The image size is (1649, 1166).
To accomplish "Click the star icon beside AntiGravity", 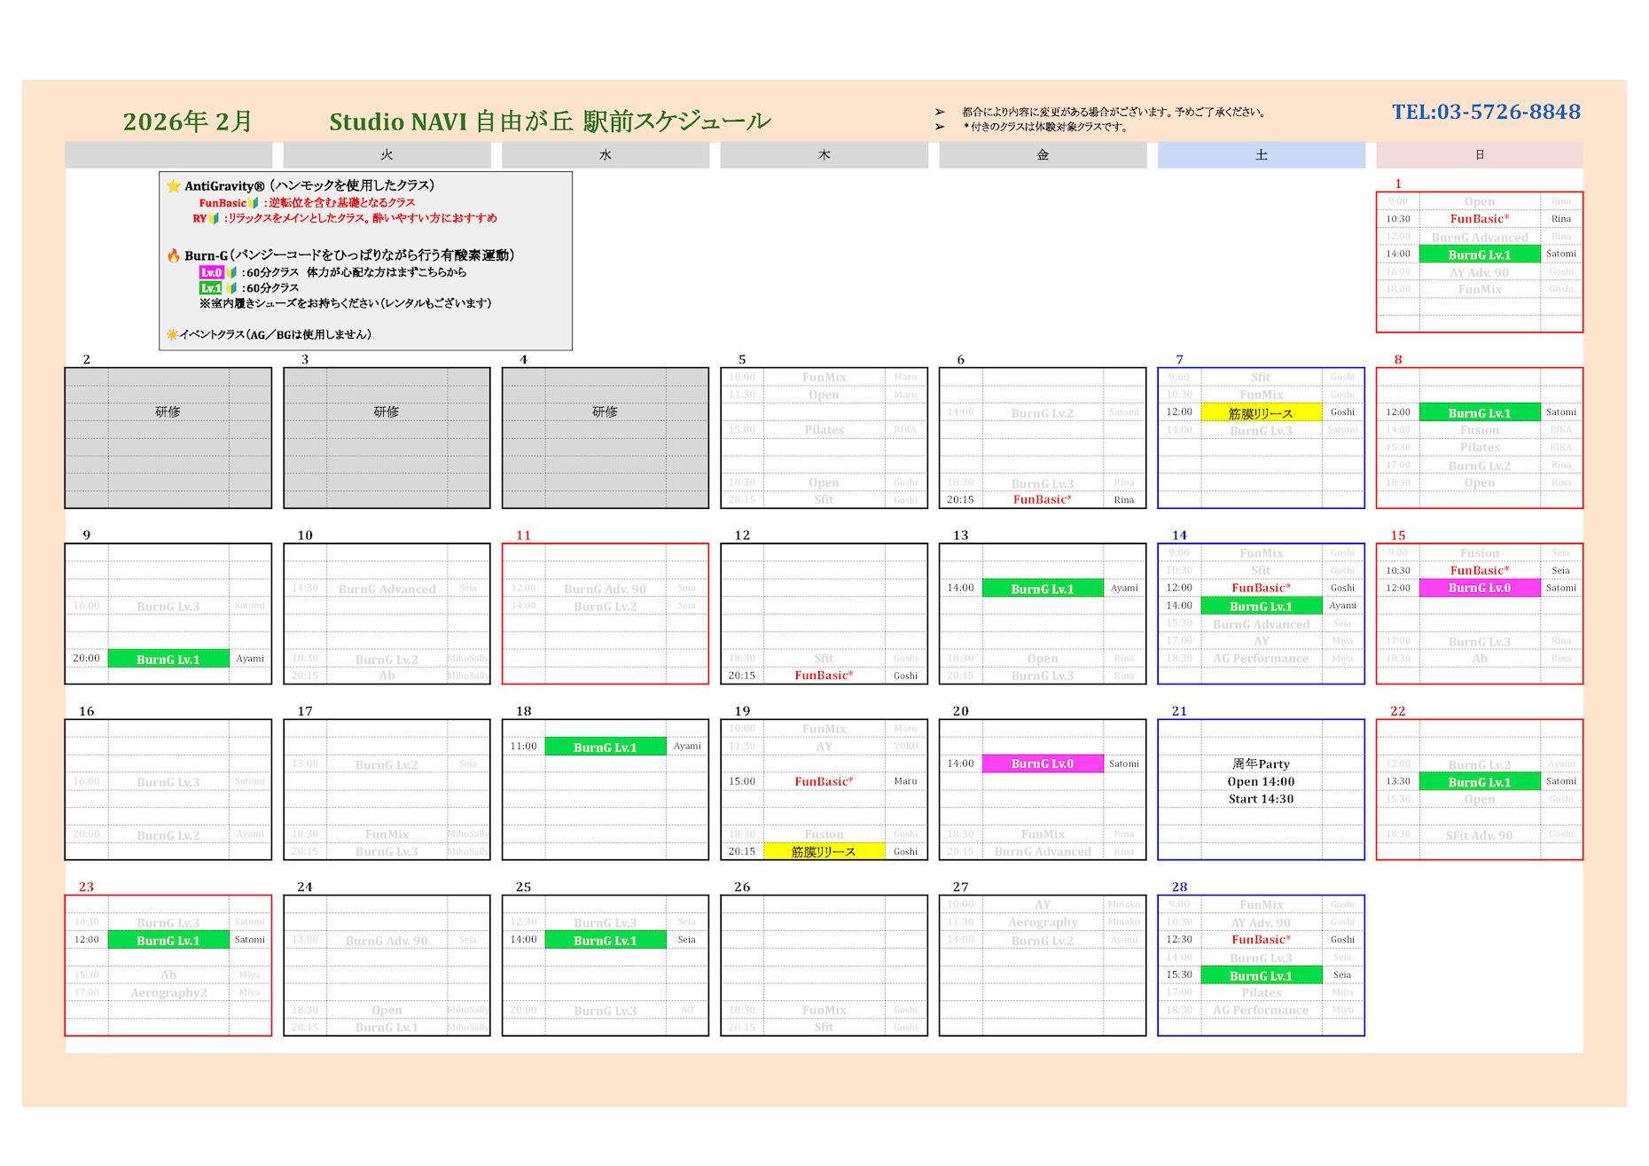I will click(x=174, y=186).
